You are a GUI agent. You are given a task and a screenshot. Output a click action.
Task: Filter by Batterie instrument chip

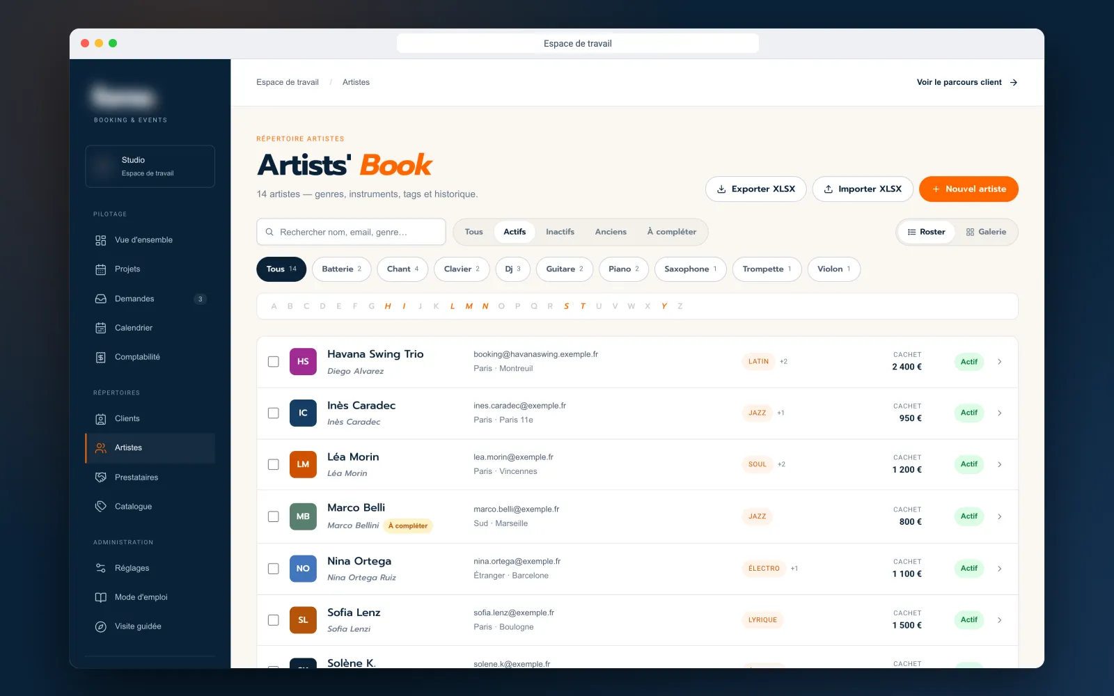[341, 269]
